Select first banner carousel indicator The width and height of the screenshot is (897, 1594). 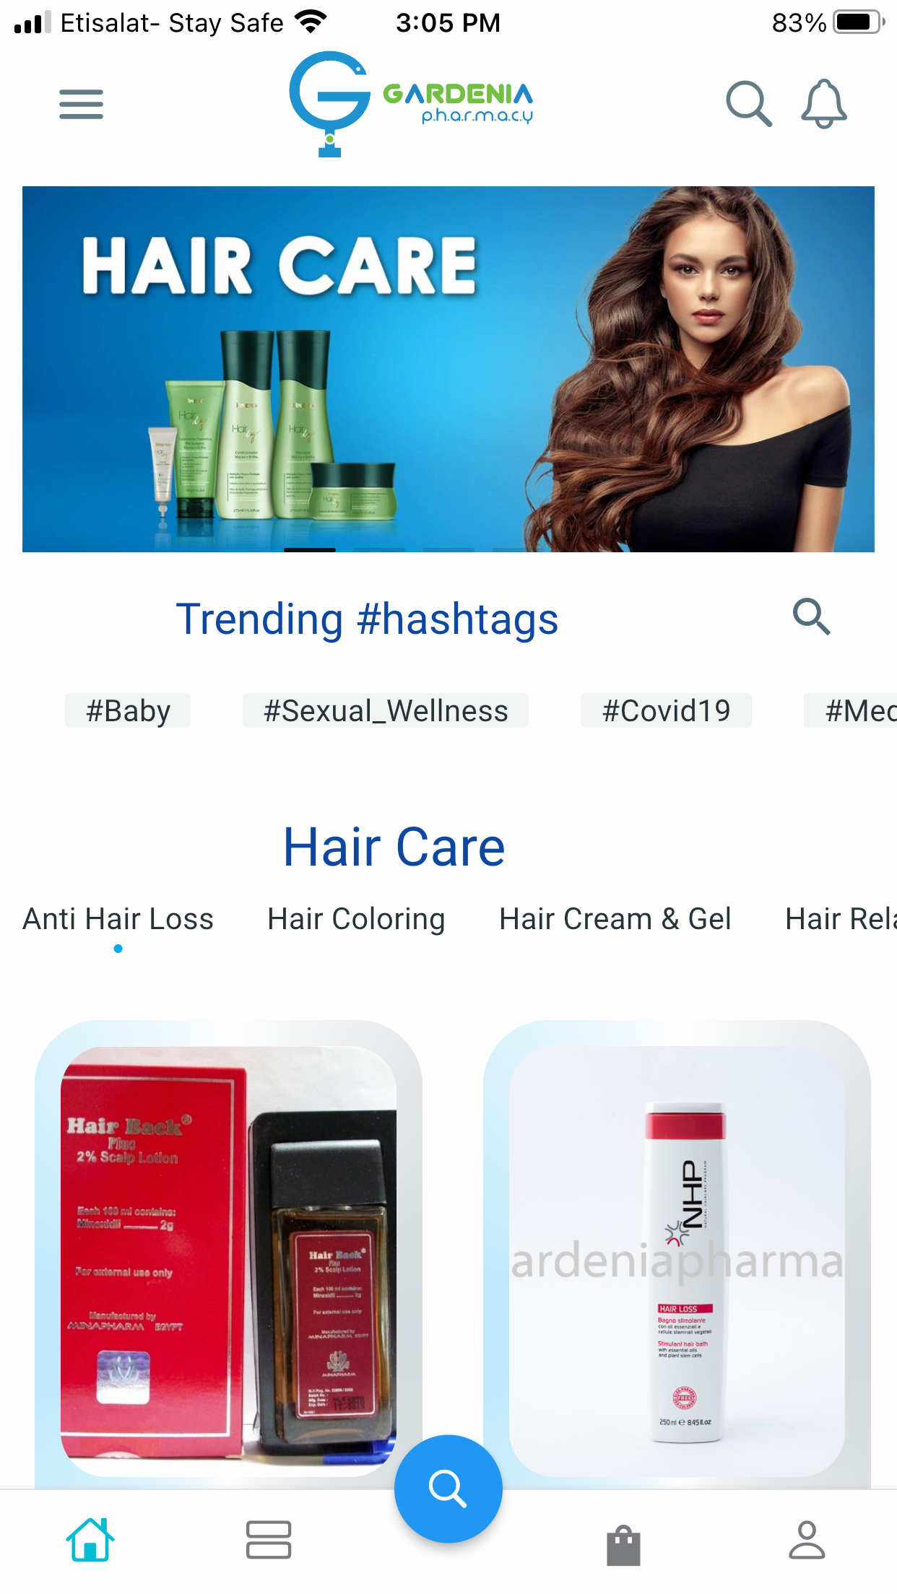pyautogui.click(x=310, y=549)
